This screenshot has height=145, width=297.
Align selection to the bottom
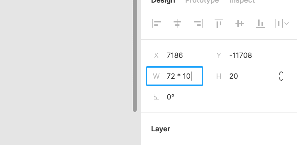pos(260,23)
